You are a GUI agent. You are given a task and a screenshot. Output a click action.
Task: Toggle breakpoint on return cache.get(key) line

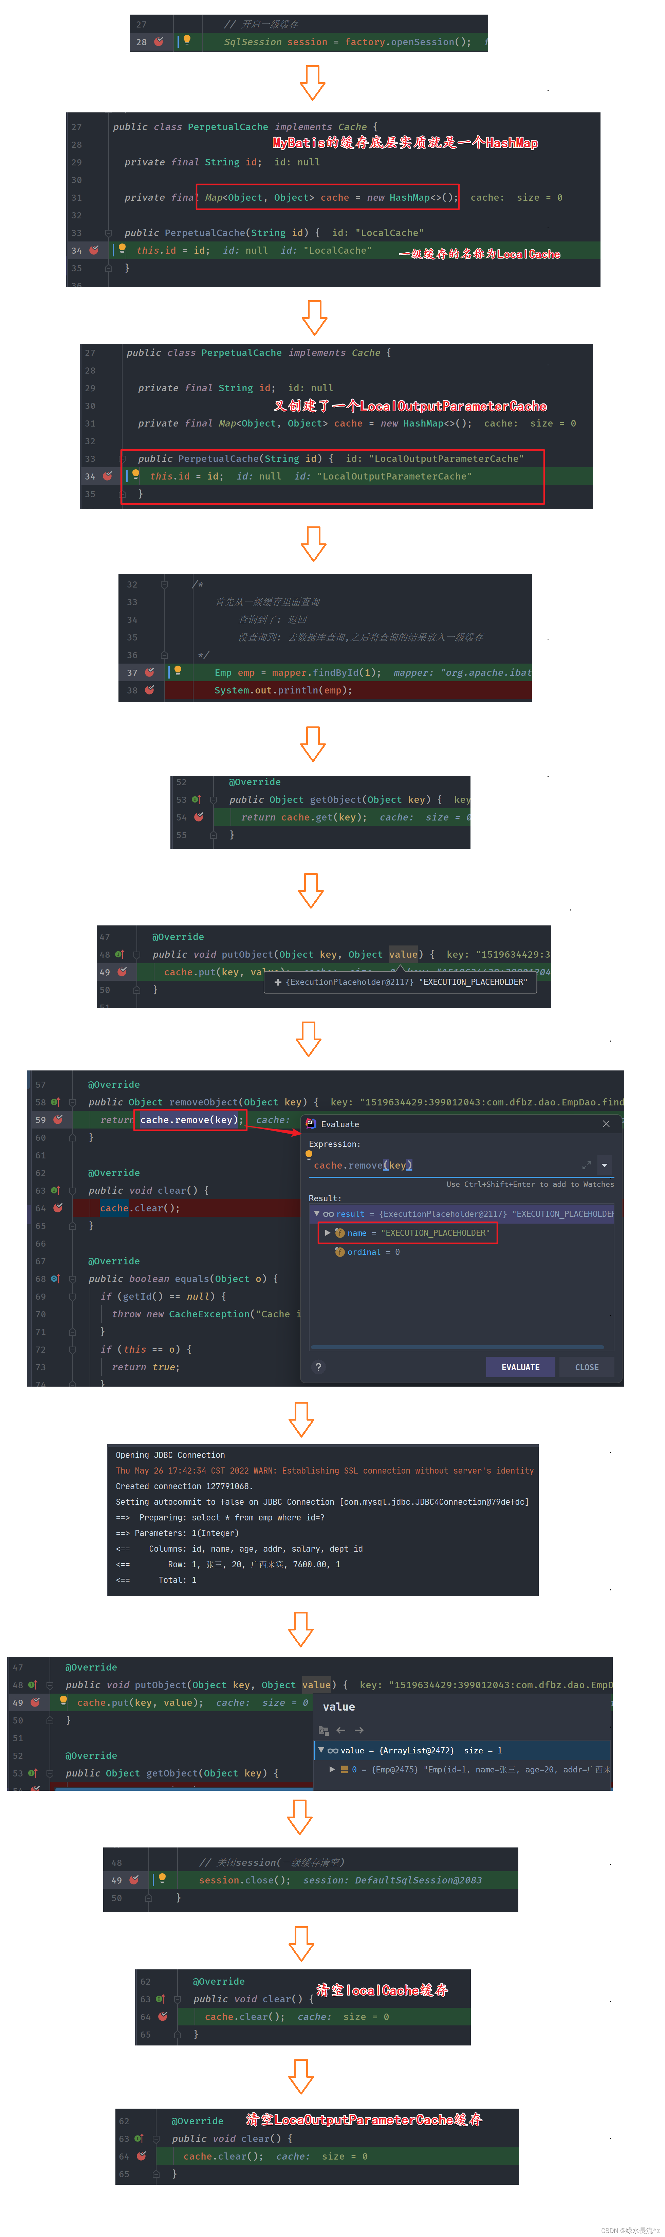pos(199,817)
